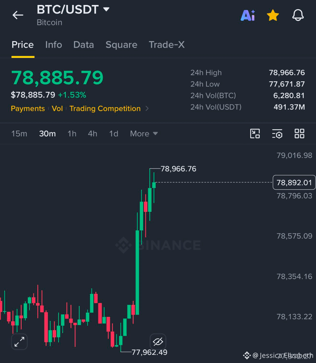Tap the Bitcoin subtitle under the pair name
316x363 pixels.
coord(49,23)
